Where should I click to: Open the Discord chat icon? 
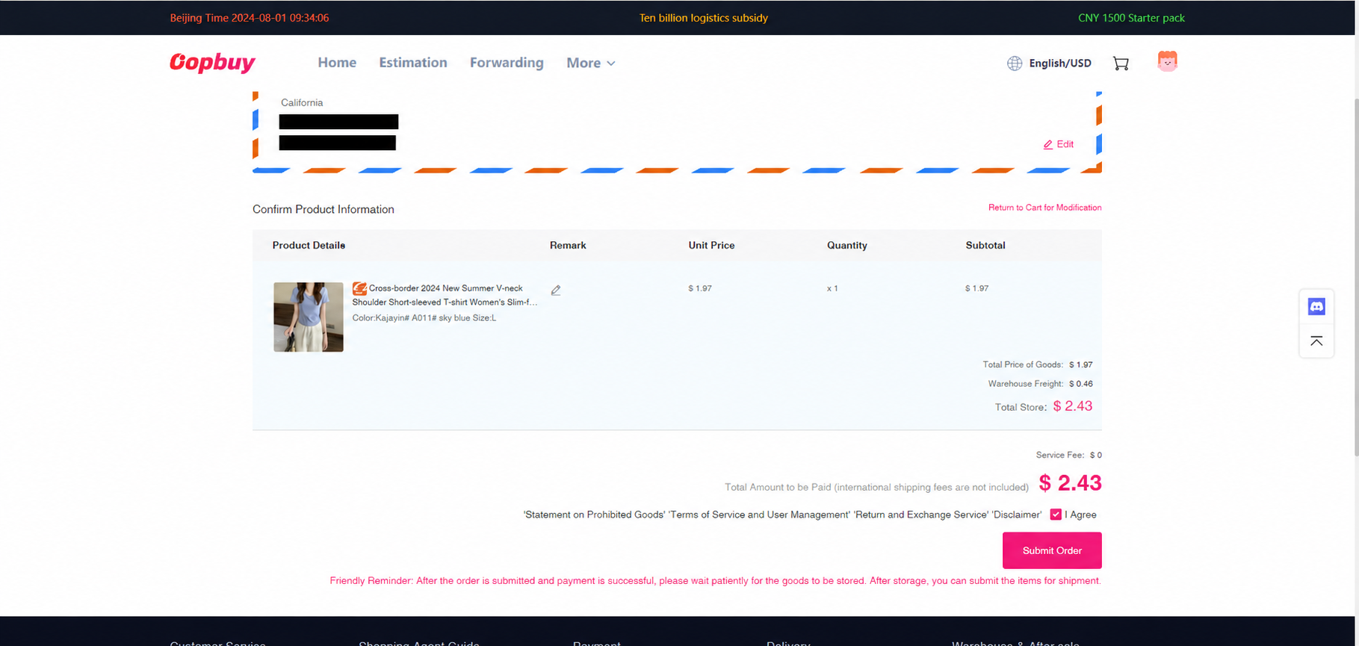click(1316, 306)
